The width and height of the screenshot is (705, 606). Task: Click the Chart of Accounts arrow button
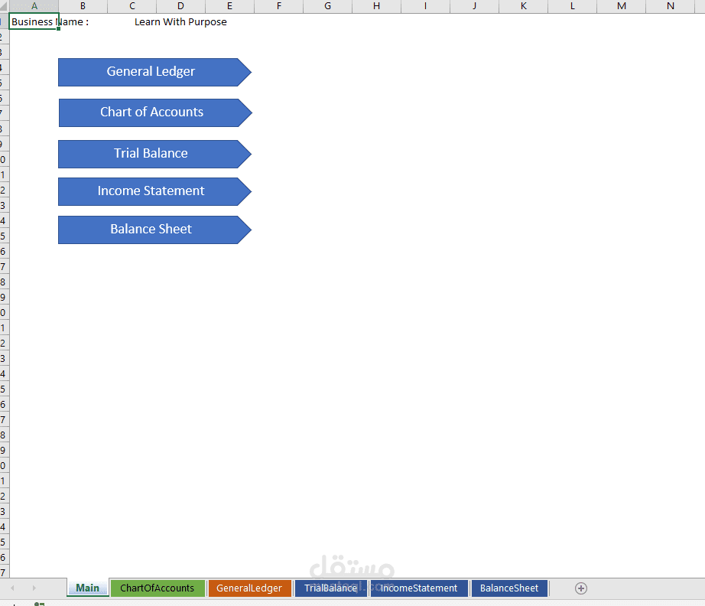(x=150, y=112)
